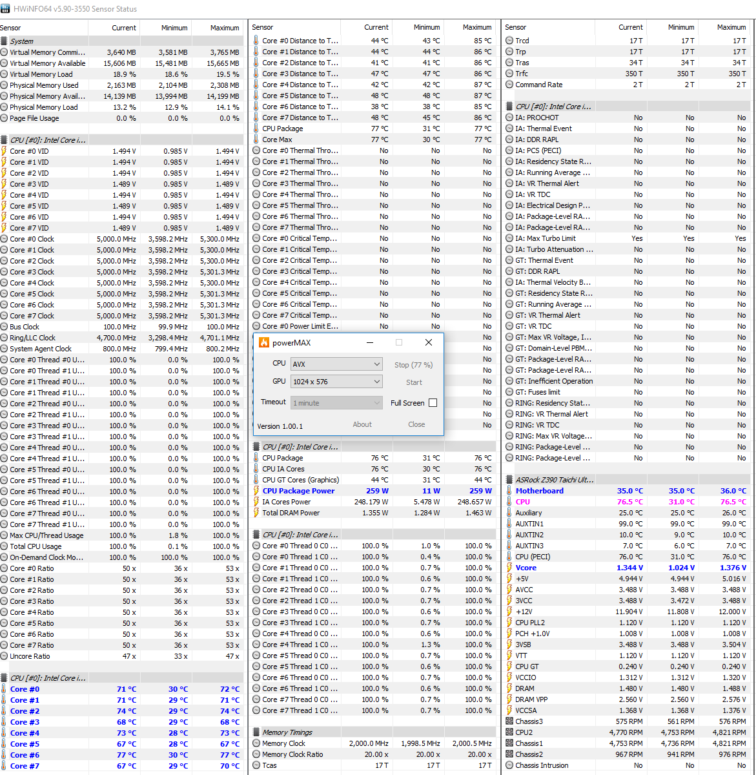Screen dimensions: 756x775
Task: Click the Virtual Memory Available row icon
Action: pyautogui.click(x=5, y=63)
